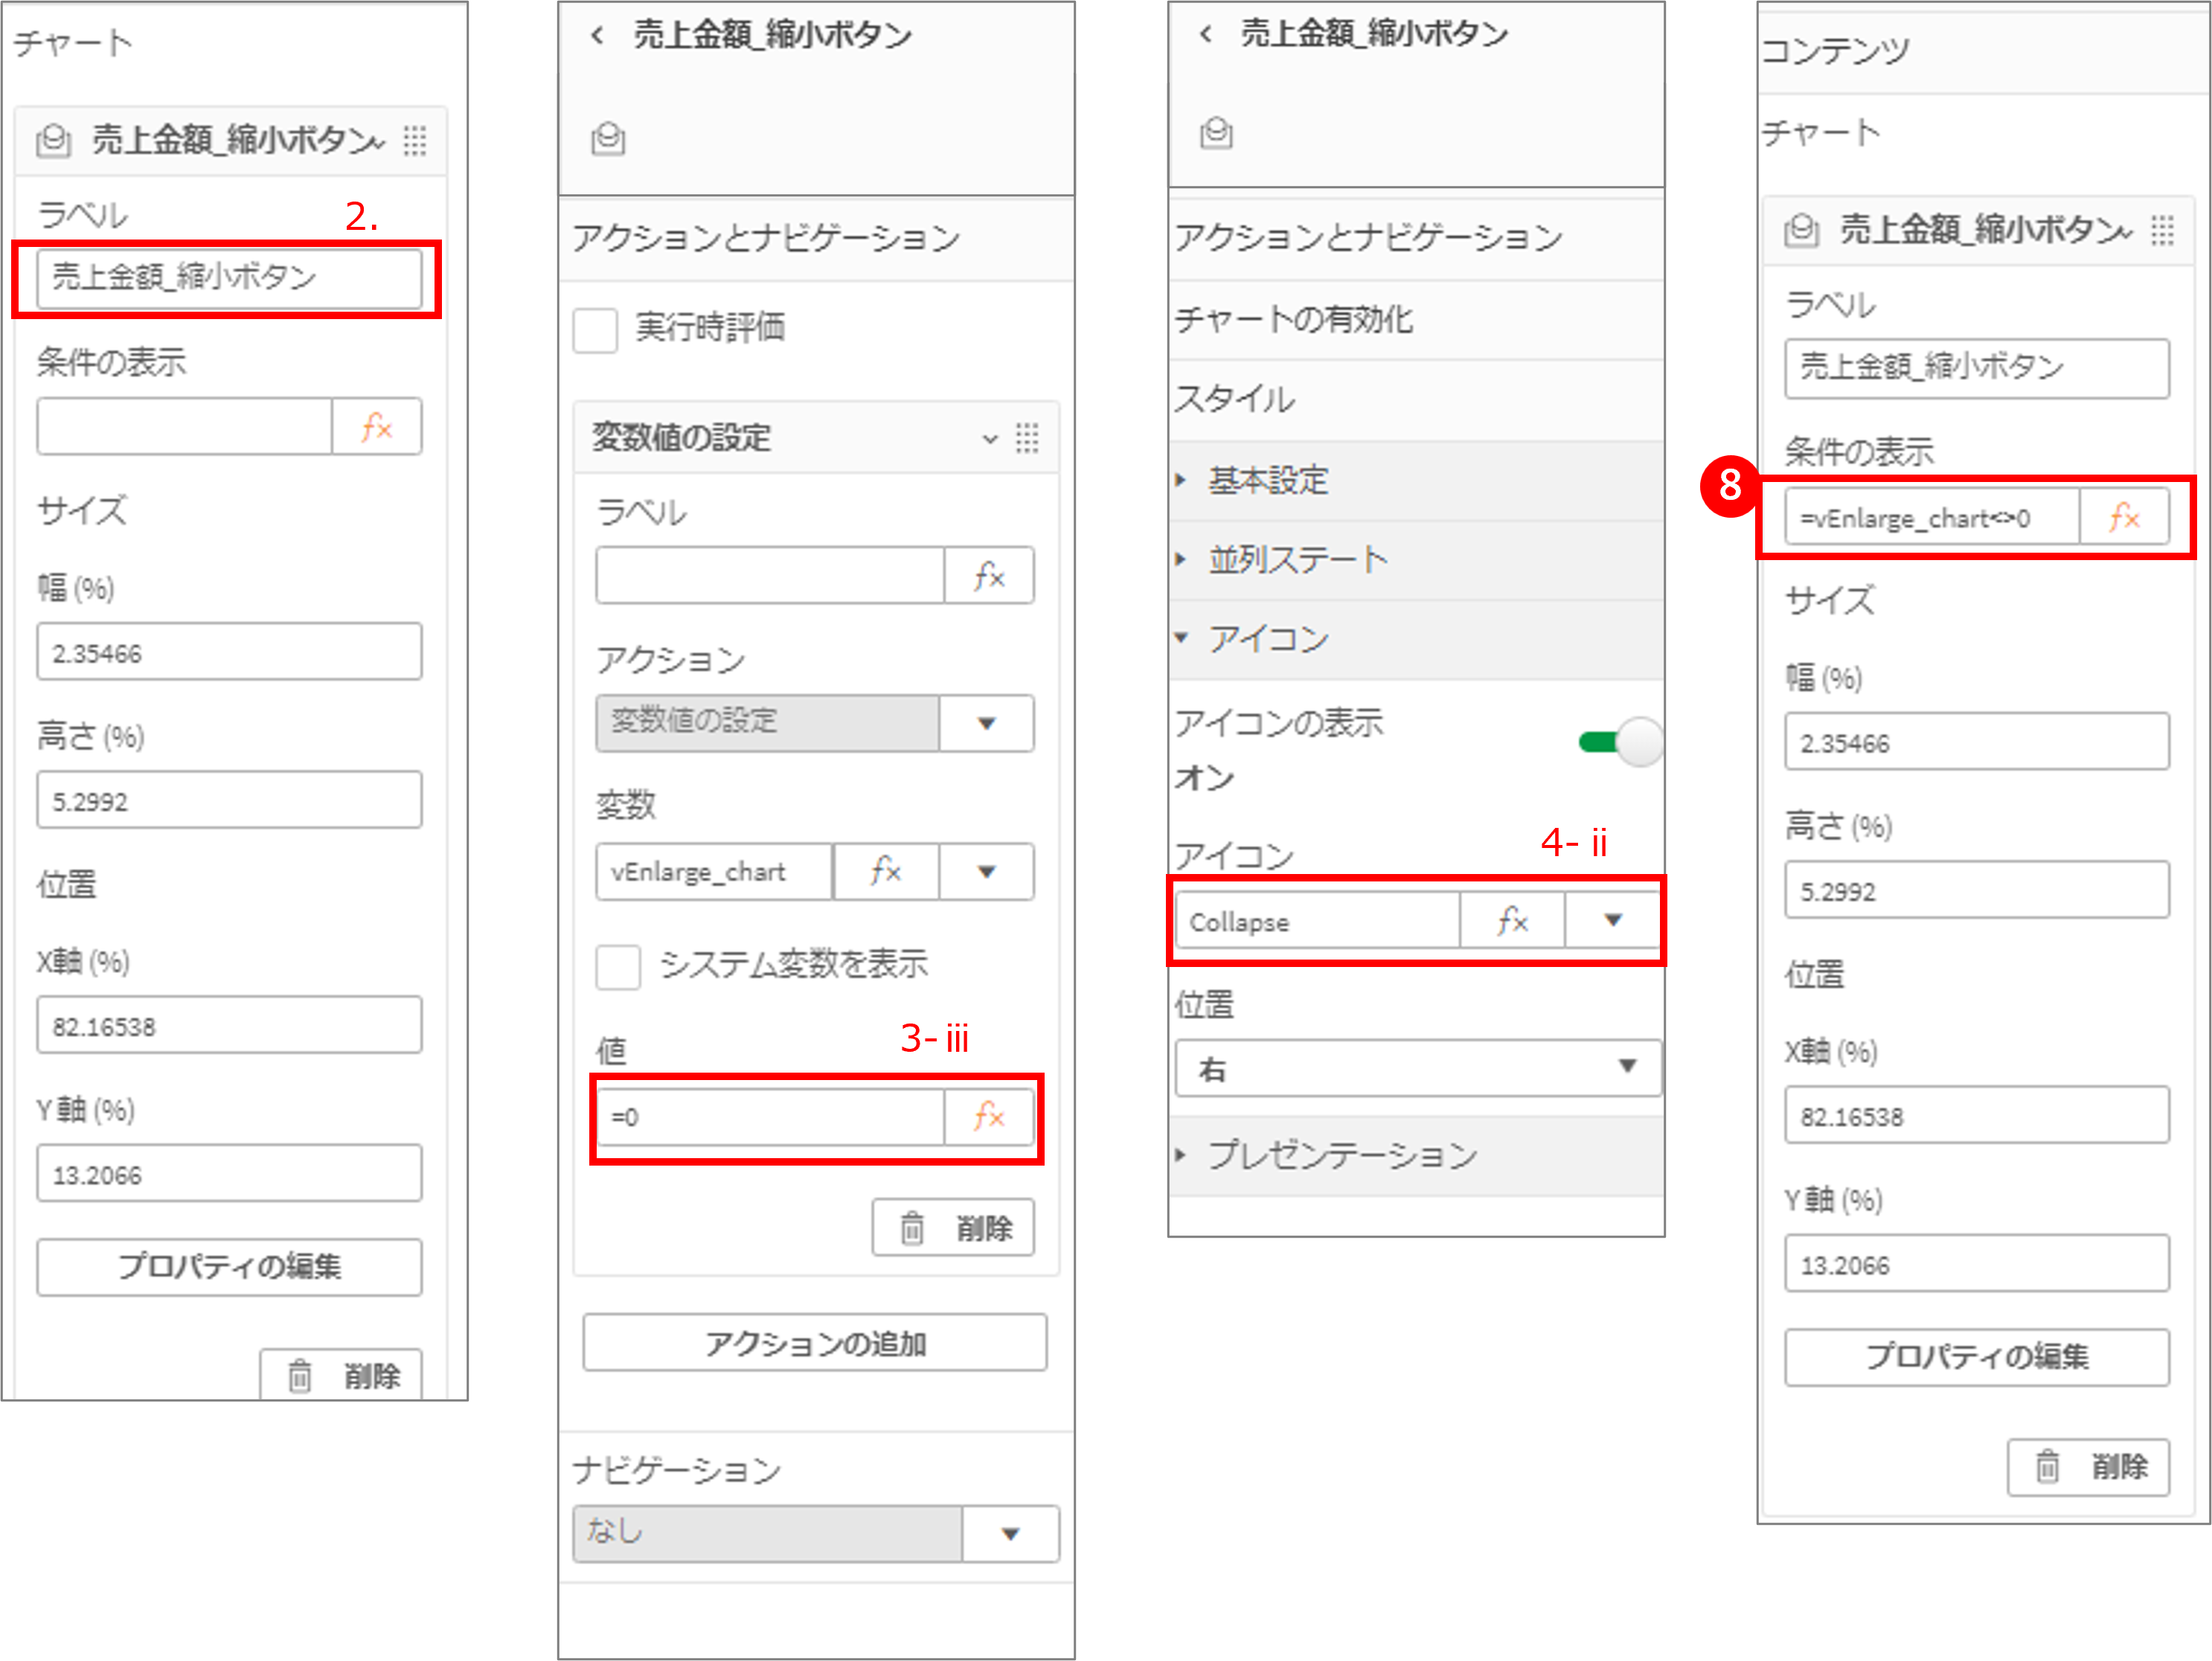This screenshot has height=1661, width=2212.
Task: Open the チャートの有効化 section
Action: (1416, 320)
